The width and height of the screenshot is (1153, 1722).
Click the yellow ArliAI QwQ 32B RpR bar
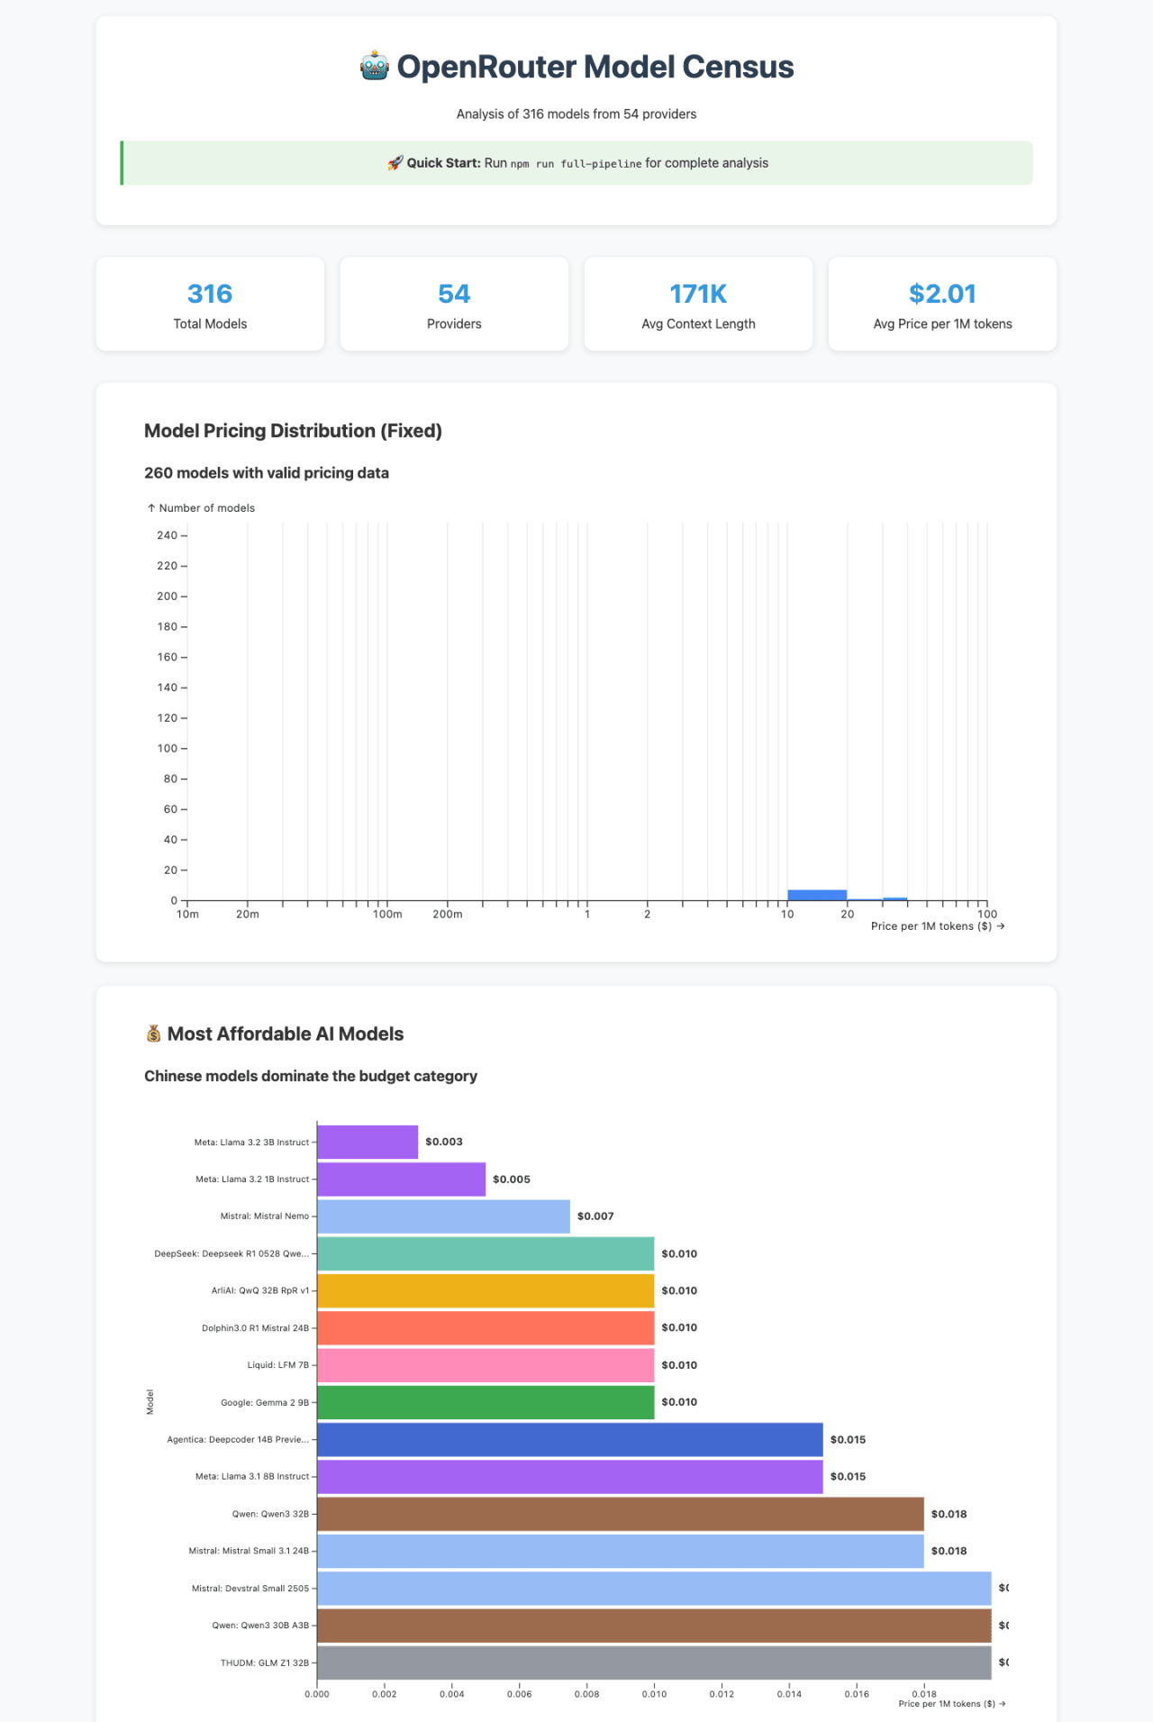tap(486, 1290)
